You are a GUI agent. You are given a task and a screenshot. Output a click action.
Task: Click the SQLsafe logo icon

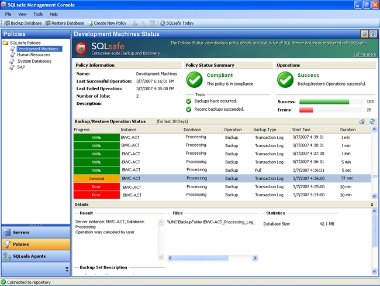(x=82, y=48)
